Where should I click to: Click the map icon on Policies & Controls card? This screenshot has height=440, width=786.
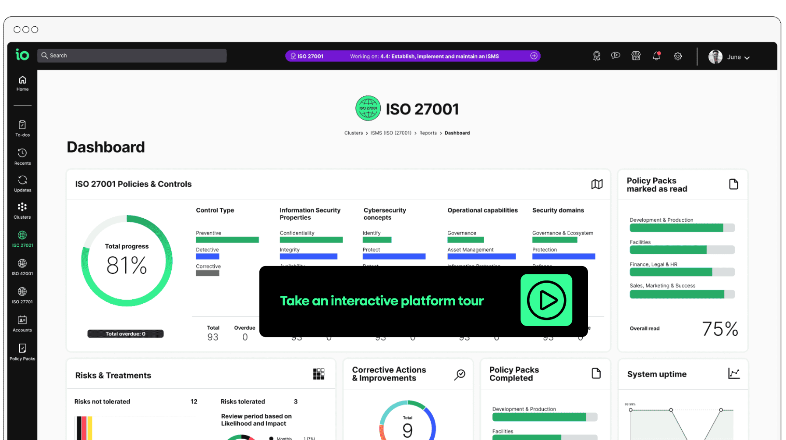coord(597,184)
